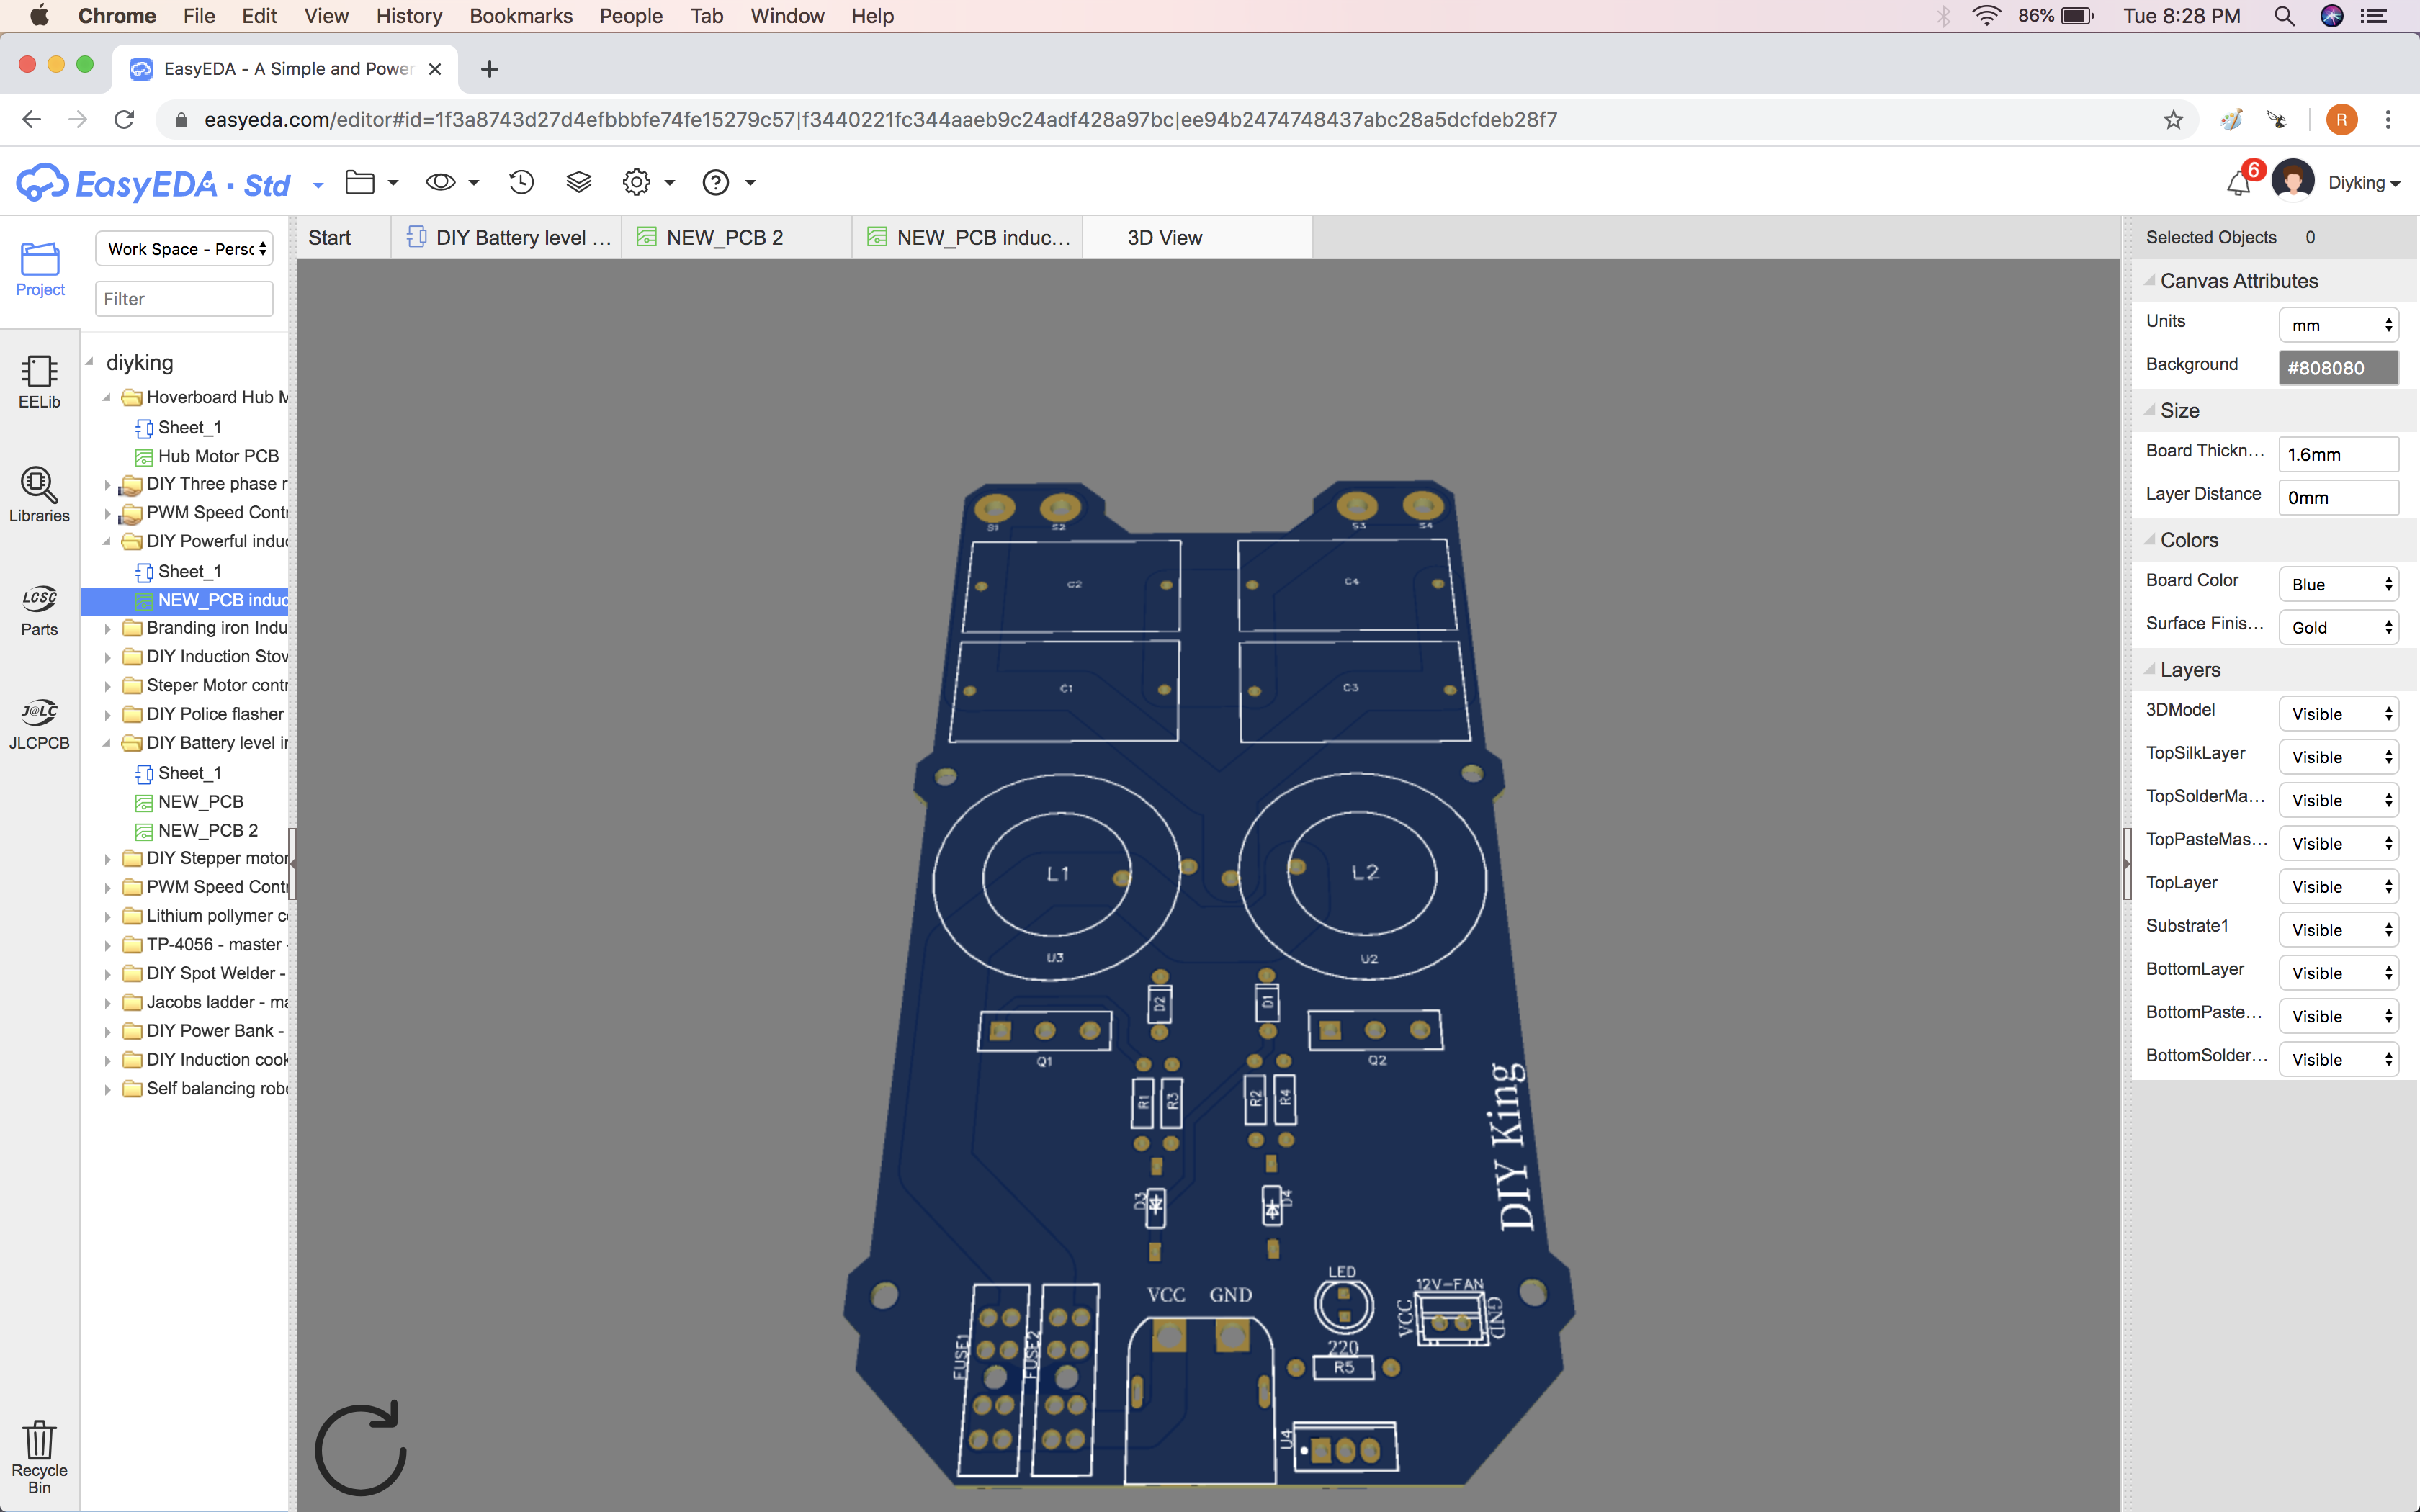2420x1512 pixels.
Task: Expand the DIY Three phase project folder
Action: point(109,484)
